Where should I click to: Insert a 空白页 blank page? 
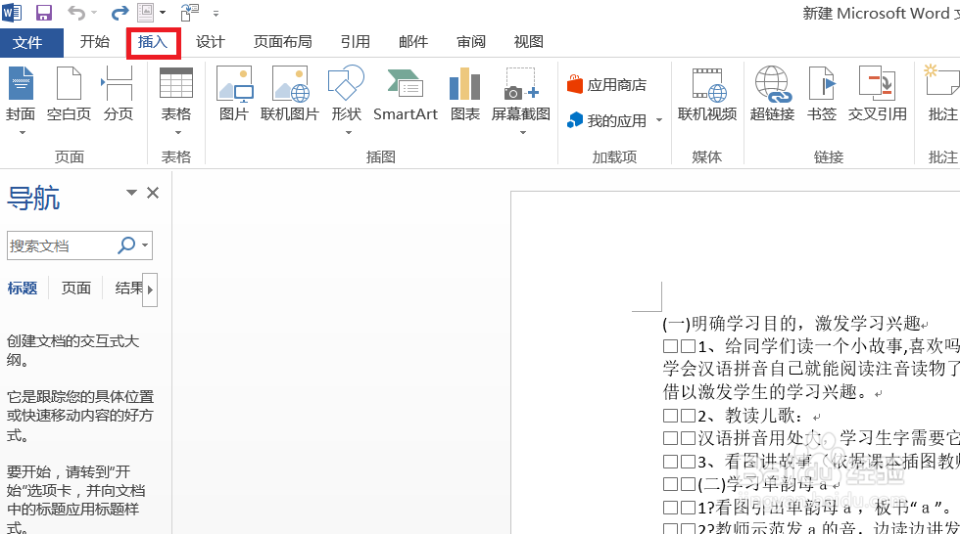[x=69, y=94]
